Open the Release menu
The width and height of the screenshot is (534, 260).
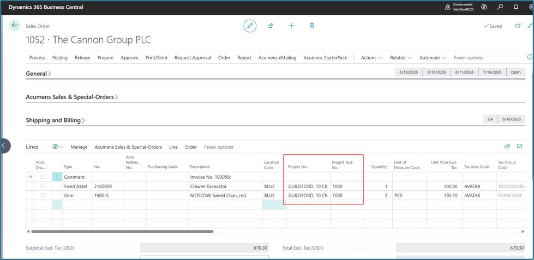(82, 58)
